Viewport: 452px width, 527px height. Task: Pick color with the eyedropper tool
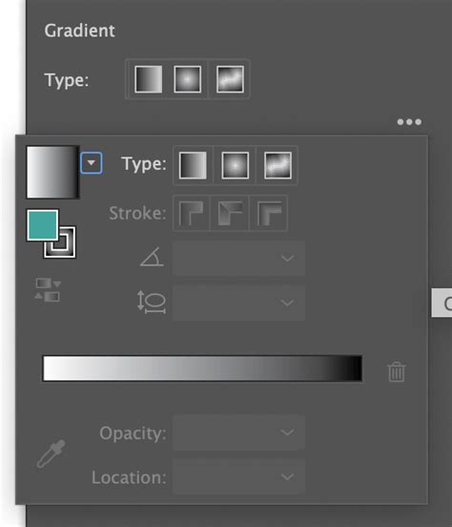[x=51, y=453]
